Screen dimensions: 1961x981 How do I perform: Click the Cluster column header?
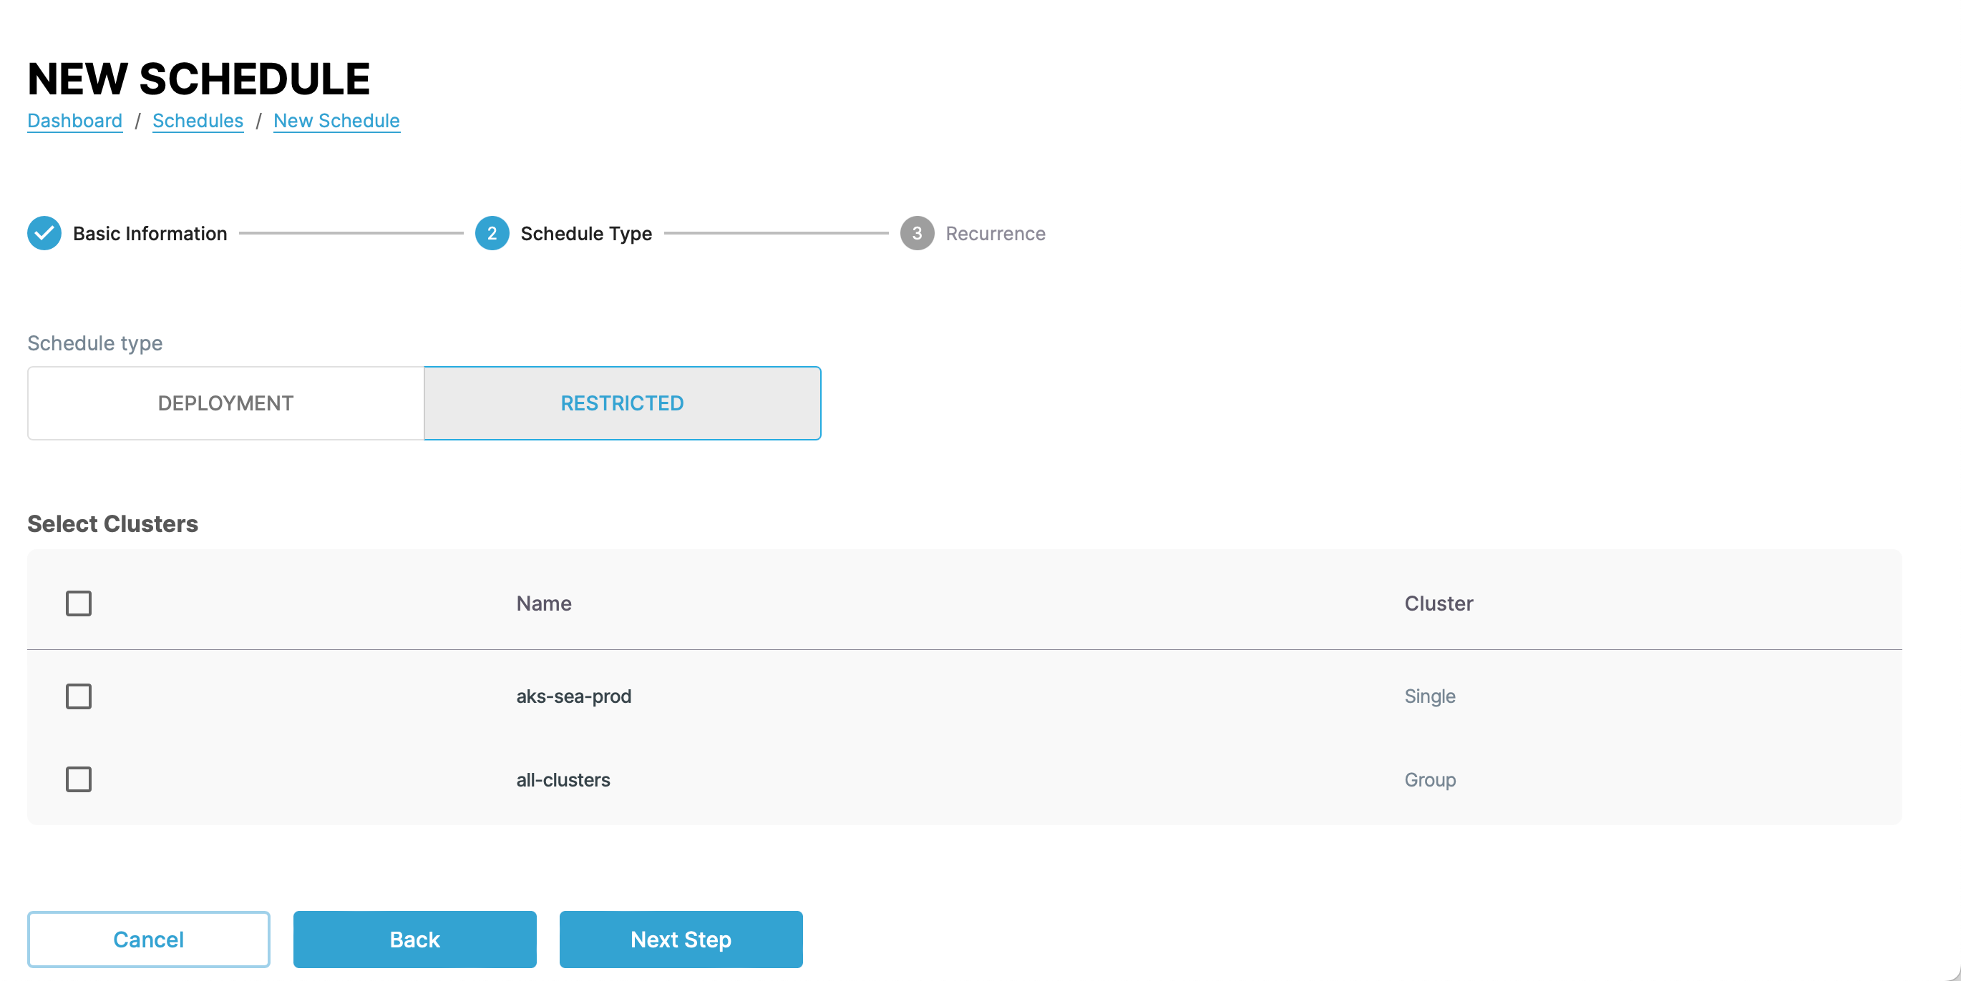[1438, 603]
